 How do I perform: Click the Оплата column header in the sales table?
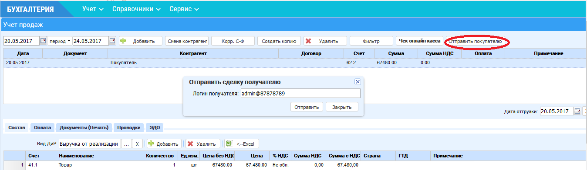point(483,53)
